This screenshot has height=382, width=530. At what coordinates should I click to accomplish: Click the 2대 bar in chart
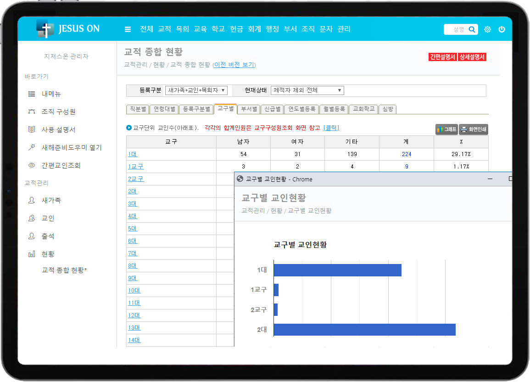click(x=364, y=330)
